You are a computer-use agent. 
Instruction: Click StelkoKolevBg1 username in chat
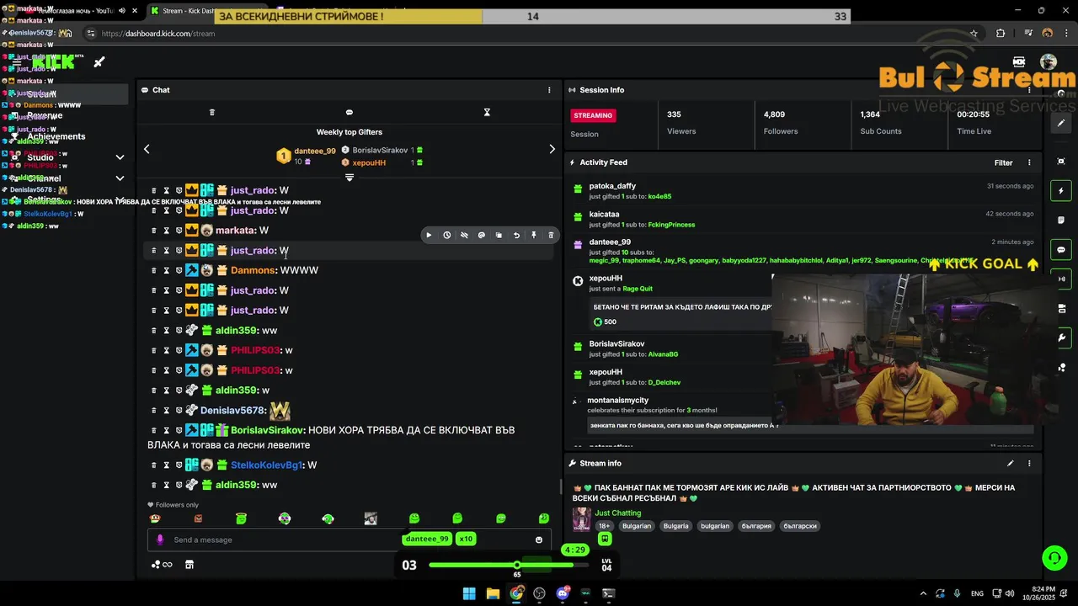click(266, 465)
